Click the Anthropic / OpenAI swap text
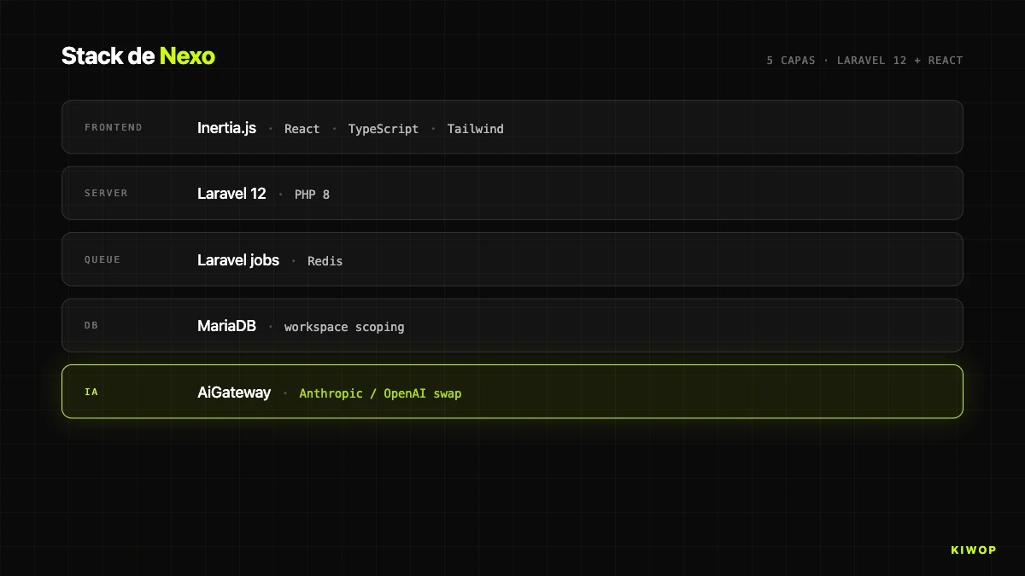The image size is (1025, 576). [380, 393]
